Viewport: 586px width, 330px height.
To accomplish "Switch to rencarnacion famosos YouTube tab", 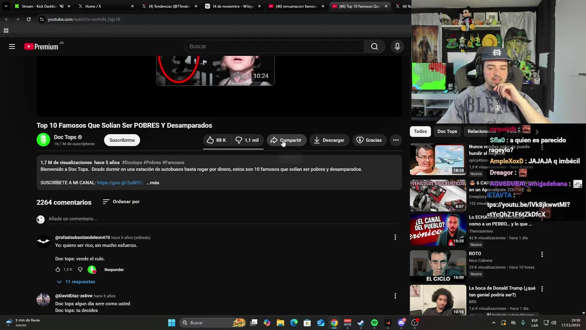I will pos(296,6).
